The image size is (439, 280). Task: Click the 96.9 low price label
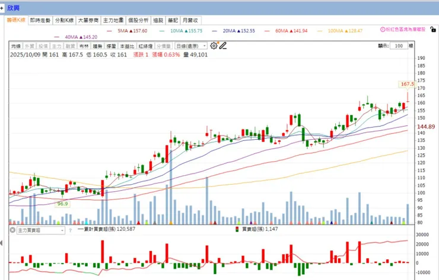click(x=62, y=204)
